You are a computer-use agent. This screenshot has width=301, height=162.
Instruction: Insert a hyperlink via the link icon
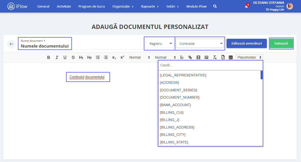click(x=190, y=57)
